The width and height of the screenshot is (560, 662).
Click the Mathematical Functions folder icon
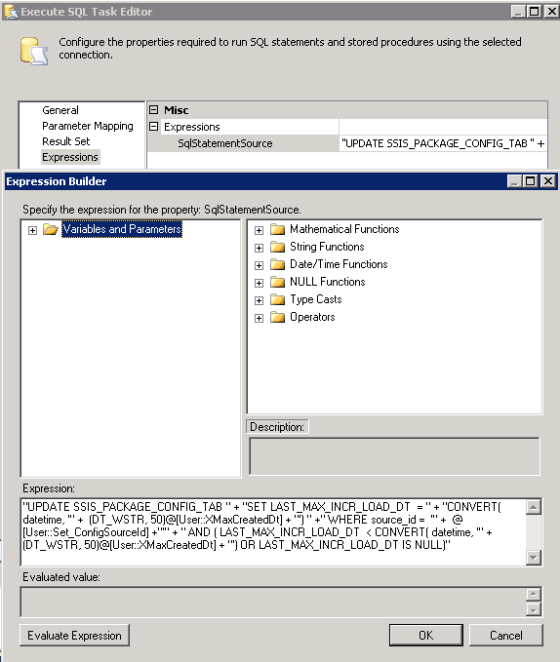click(277, 229)
